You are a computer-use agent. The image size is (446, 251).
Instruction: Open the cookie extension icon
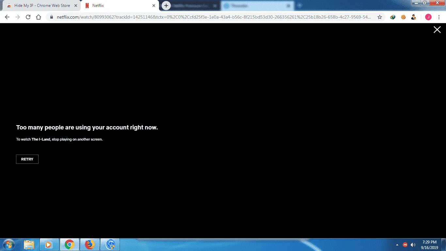point(403,17)
